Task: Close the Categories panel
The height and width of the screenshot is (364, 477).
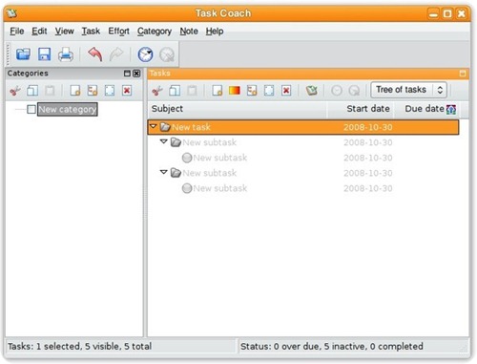Action: click(x=136, y=74)
